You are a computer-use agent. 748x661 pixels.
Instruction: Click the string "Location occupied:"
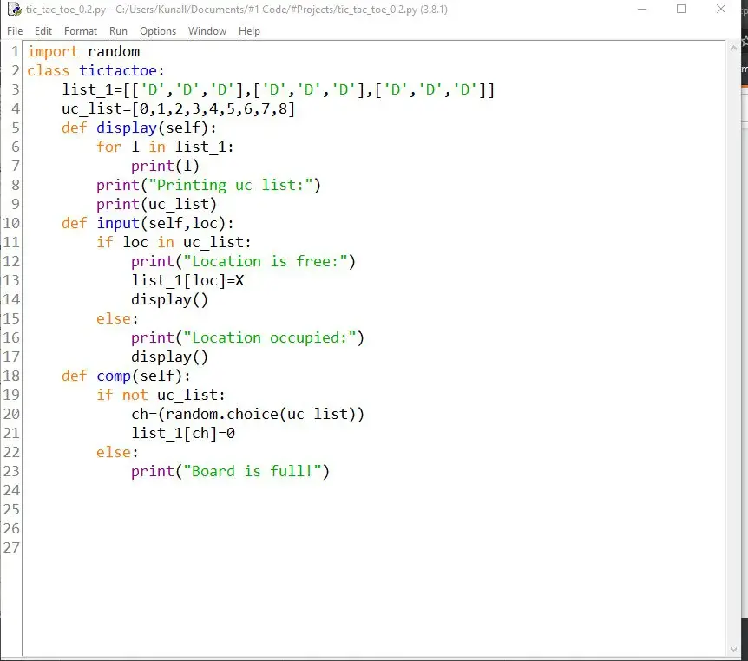click(270, 337)
